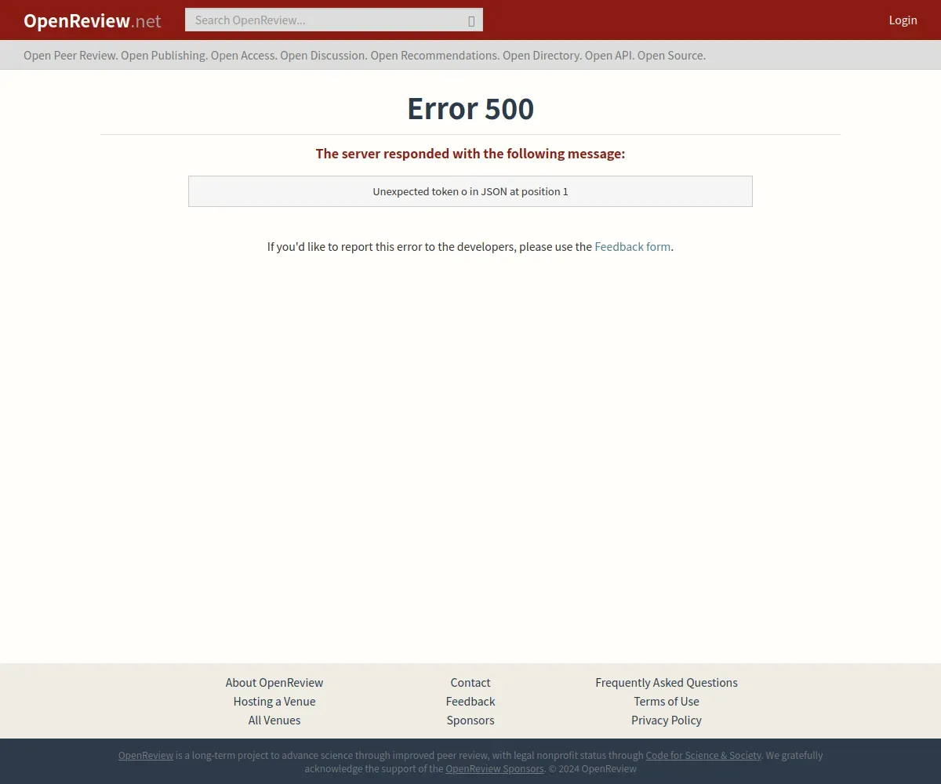Select the 'Unexpected token o in JSON' message
Viewport: 941px width, 784px height.
click(470, 191)
